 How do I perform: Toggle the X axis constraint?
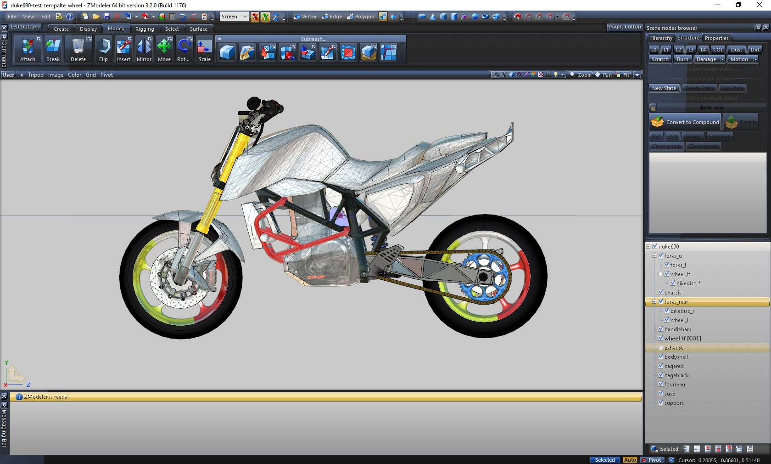(x=255, y=17)
